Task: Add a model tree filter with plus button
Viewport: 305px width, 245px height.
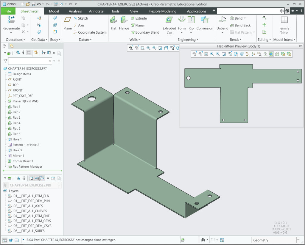Action: 59,61
